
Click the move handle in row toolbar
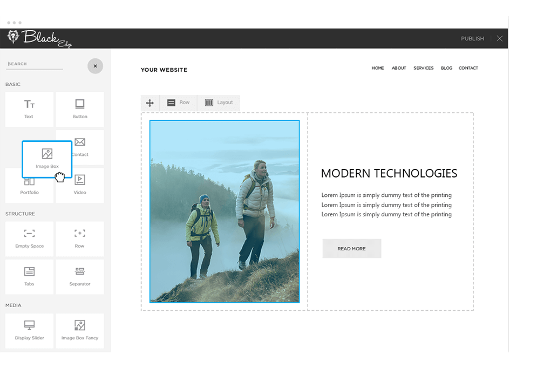point(150,103)
